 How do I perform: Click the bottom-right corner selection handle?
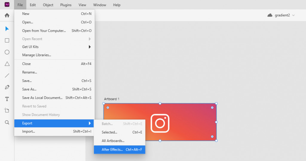(x=216, y=141)
